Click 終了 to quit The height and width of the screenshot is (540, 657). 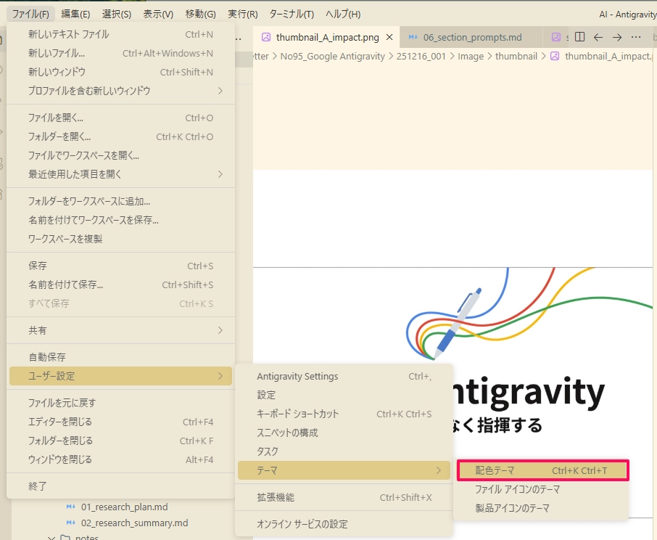tap(120, 486)
